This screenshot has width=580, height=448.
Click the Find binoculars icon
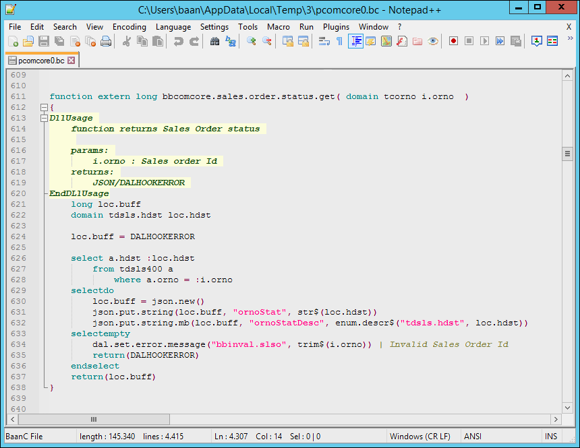pos(215,41)
